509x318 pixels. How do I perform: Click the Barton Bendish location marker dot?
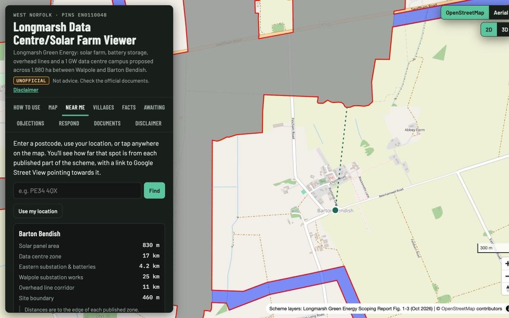(335, 210)
